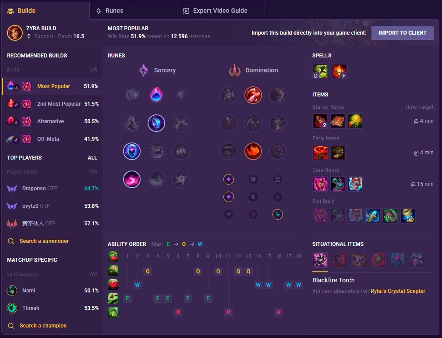
Task: Select the 2nd Most Popular build
Action: pos(53,104)
